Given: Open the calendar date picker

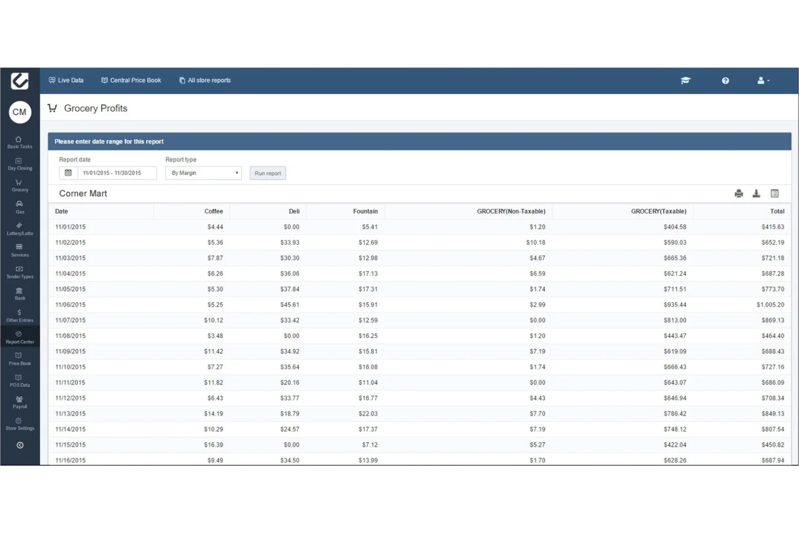Looking at the screenshot, I should [68, 173].
